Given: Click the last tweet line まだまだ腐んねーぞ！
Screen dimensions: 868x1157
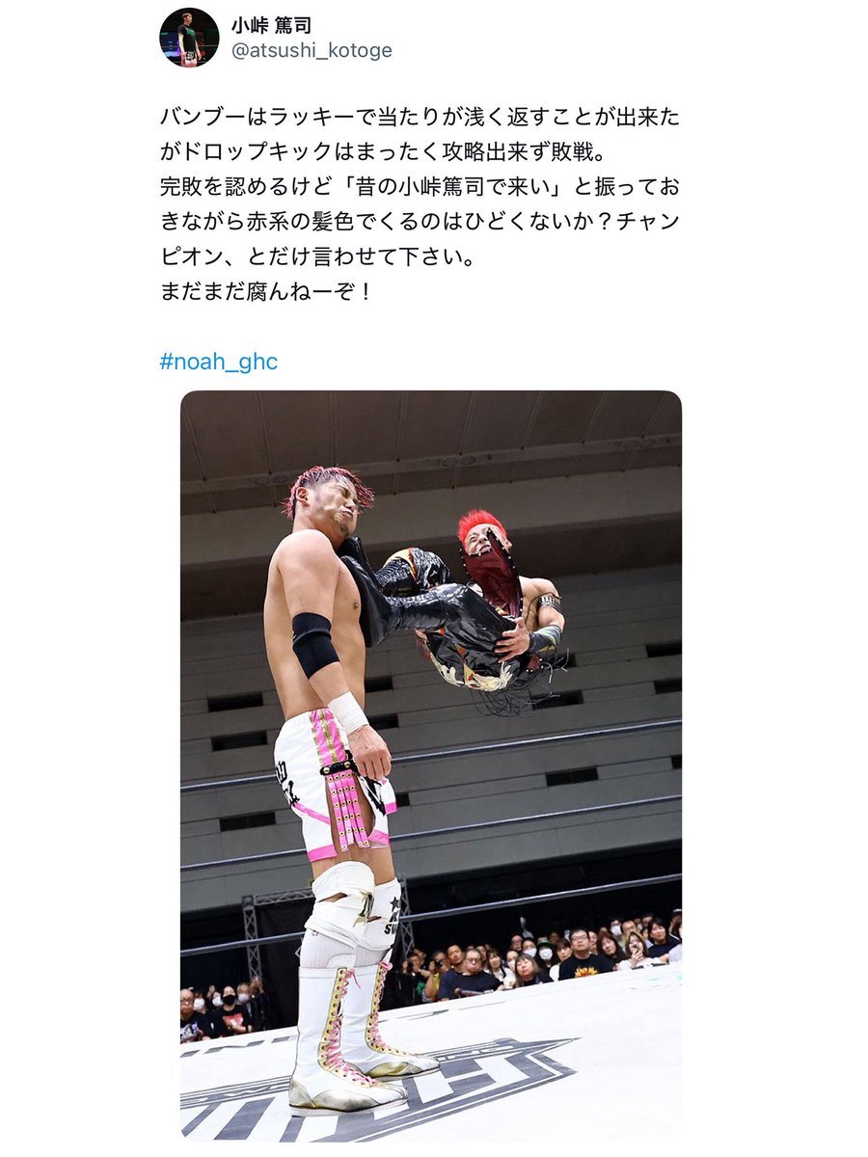Looking at the screenshot, I should (266, 290).
